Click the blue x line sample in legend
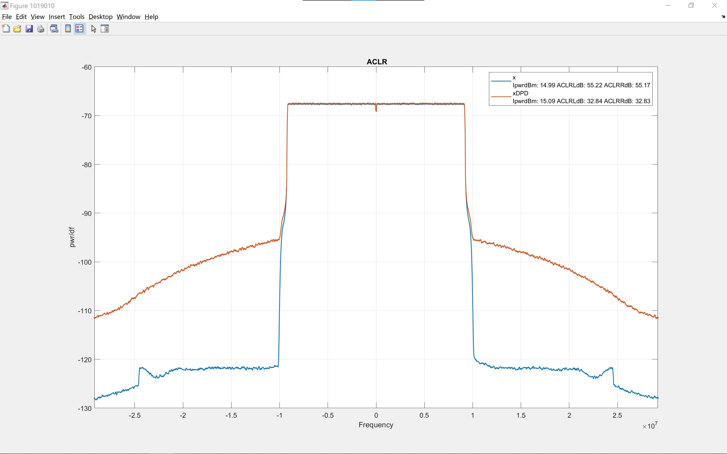This screenshot has width=727, height=454. 501,81
